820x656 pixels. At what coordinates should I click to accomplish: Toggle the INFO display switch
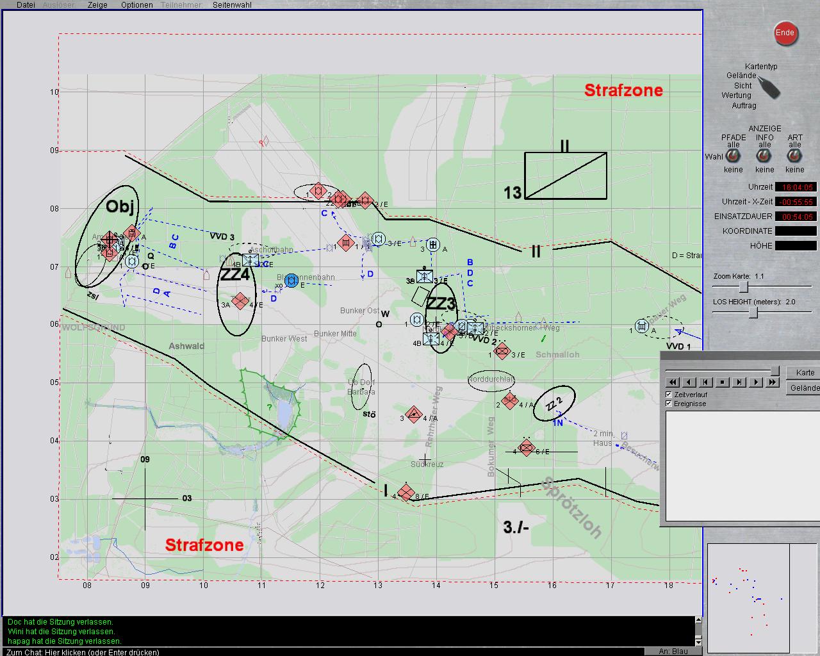click(x=764, y=157)
